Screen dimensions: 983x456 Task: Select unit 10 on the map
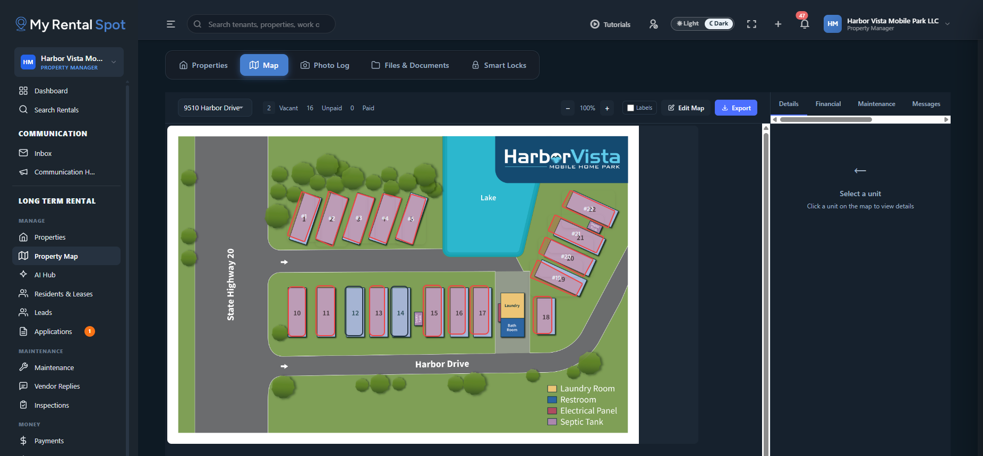297,312
